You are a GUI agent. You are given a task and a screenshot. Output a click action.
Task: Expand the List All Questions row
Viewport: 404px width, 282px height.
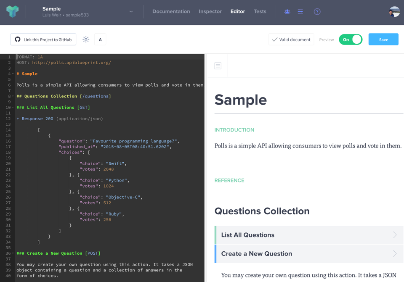pos(309,235)
